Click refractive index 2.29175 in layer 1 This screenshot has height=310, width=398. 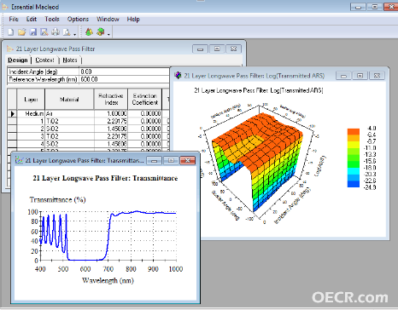(x=111, y=121)
